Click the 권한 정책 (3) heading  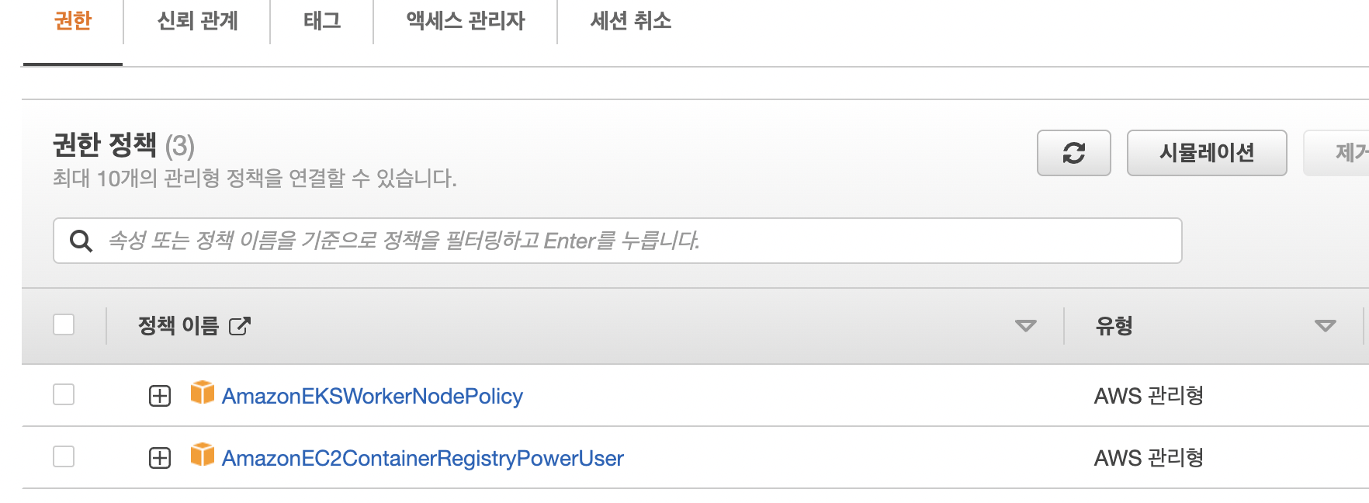[123, 145]
